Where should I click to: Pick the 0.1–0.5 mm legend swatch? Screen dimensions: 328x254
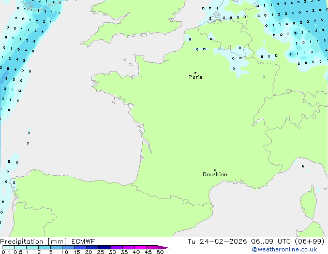[x=9, y=247]
